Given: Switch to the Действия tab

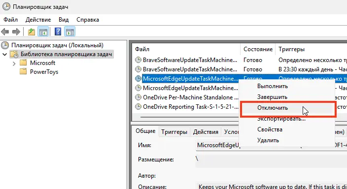Looking at the screenshot, I should pos(206,132).
